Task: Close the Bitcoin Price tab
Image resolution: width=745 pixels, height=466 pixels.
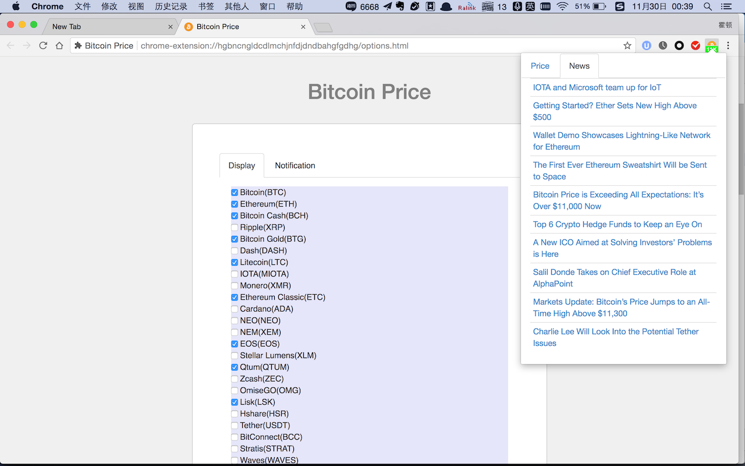Action: pos(303,27)
